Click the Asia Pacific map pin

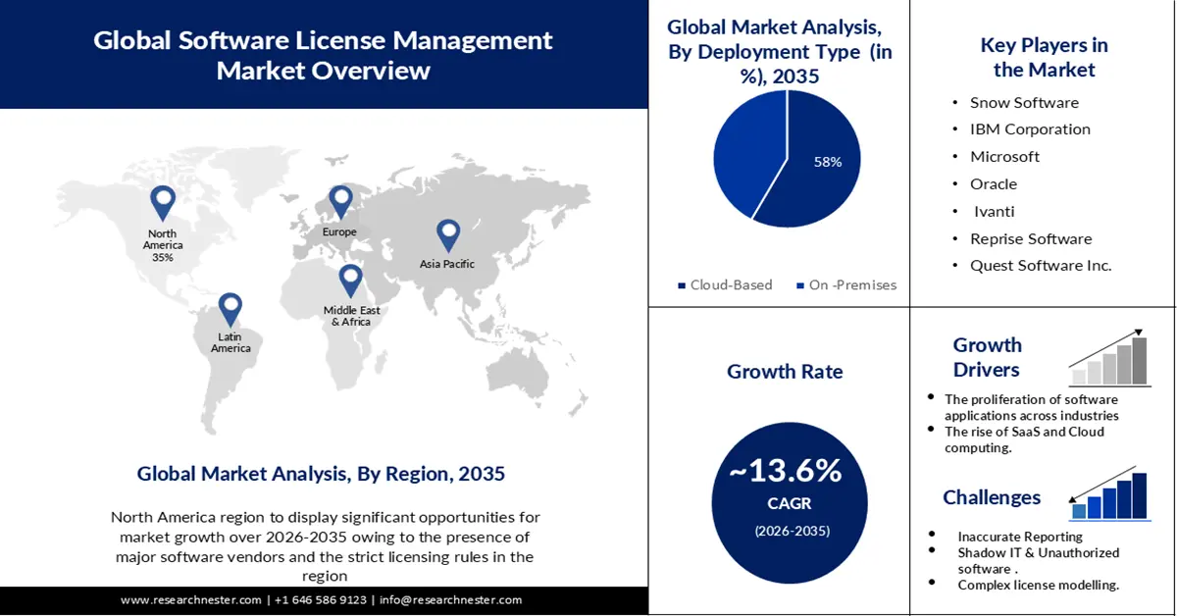(x=448, y=235)
